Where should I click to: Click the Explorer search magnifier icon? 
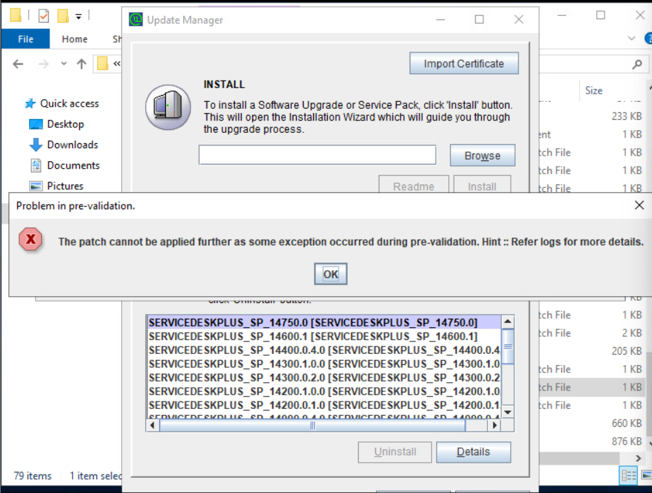[637, 64]
